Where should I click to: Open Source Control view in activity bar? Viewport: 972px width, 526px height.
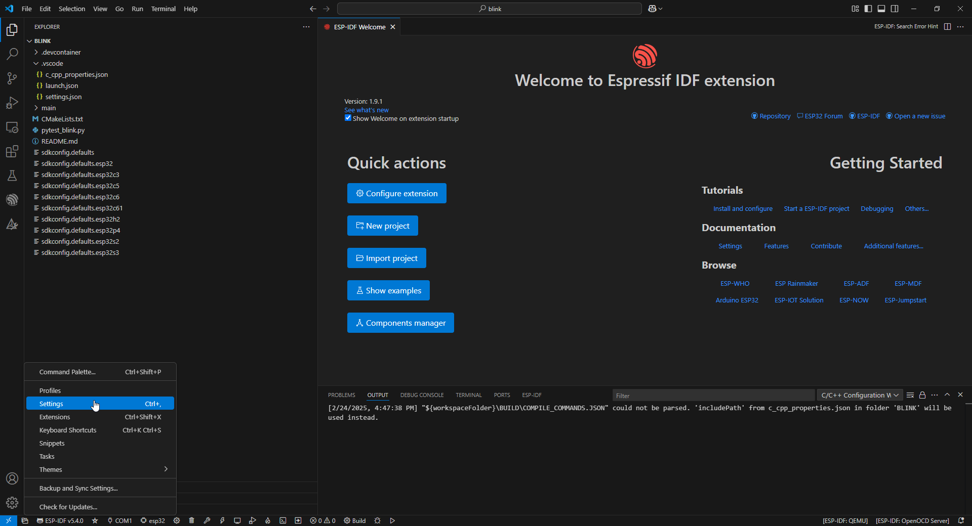click(12, 78)
